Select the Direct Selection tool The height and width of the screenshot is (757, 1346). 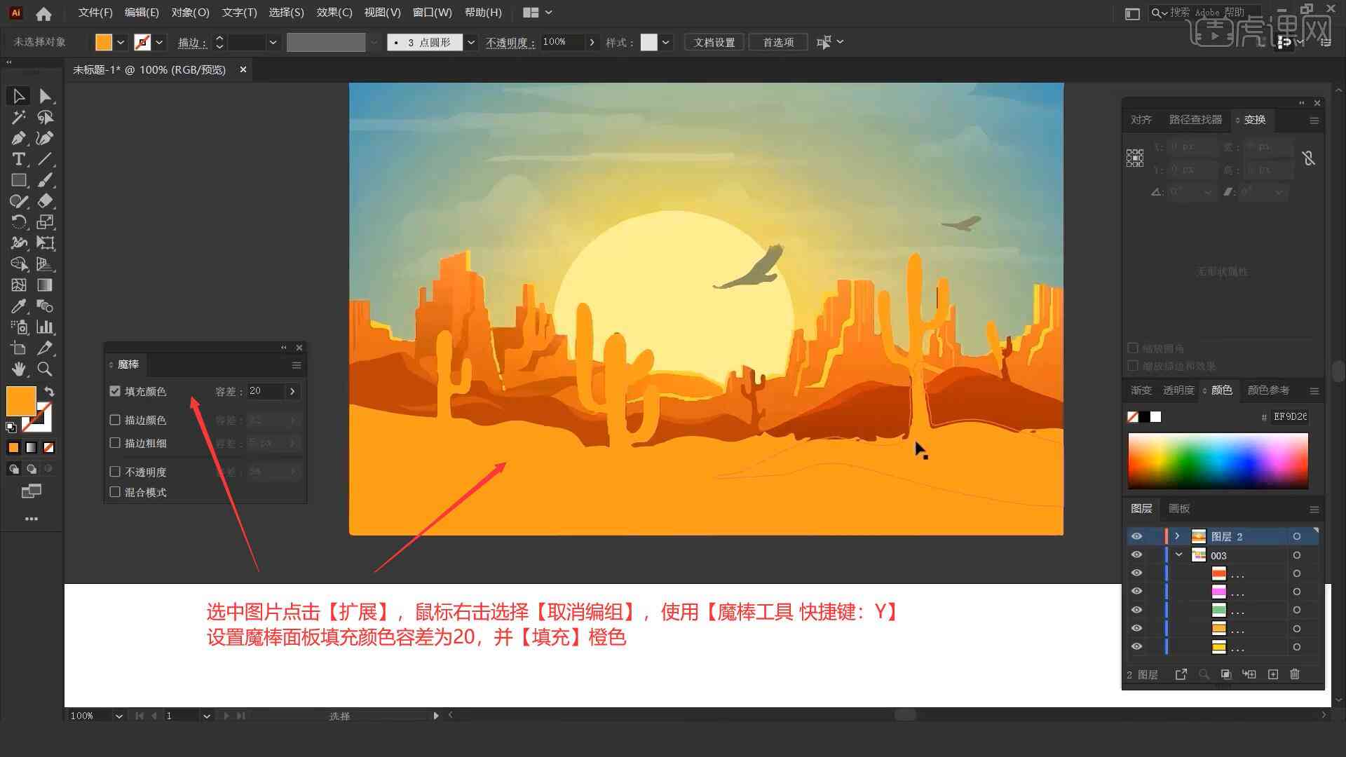point(44,95)
